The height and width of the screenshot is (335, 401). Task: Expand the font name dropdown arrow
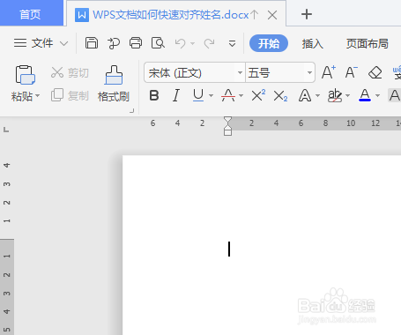[240, 72]
